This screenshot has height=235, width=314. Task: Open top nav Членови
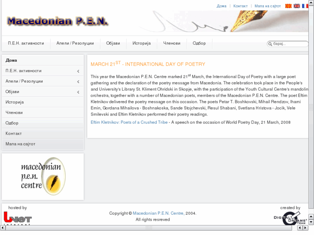tap(172, 43)
